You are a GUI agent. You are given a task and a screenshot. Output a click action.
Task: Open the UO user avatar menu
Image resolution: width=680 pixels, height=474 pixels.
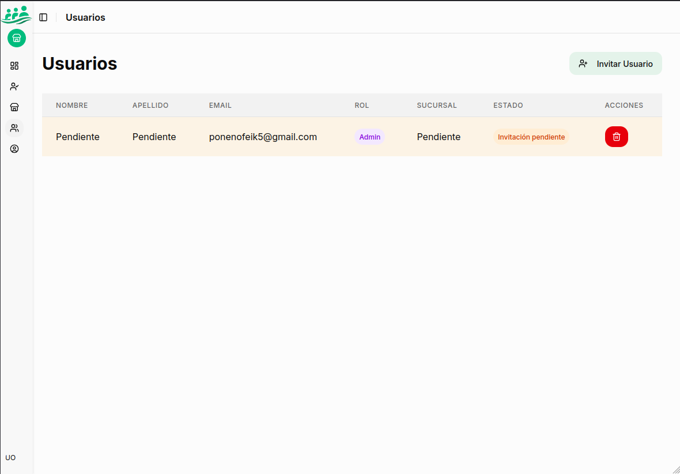[10, 457]
